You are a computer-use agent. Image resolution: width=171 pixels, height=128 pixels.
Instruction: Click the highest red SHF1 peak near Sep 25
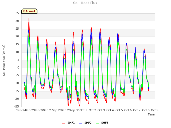(29, 19)
